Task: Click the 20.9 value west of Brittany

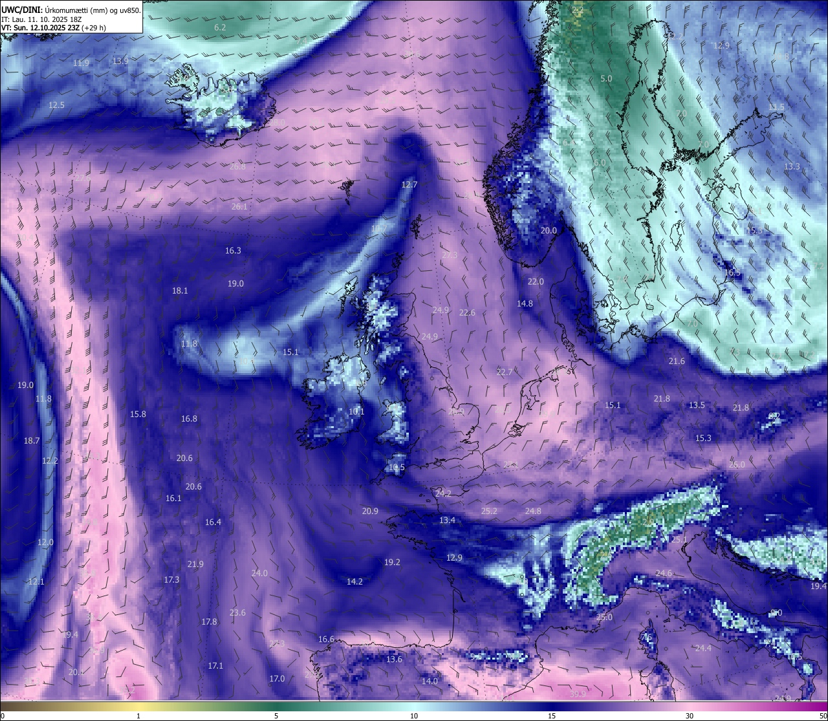Action: (370, 511)
